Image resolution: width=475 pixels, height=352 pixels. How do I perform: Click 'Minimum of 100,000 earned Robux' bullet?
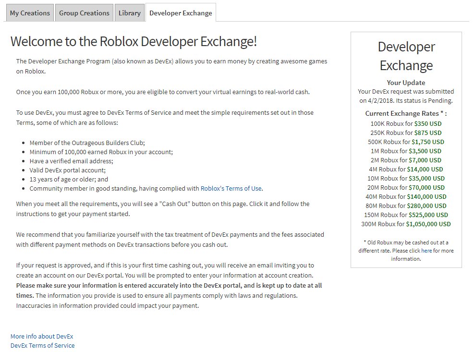coord(101,152)
